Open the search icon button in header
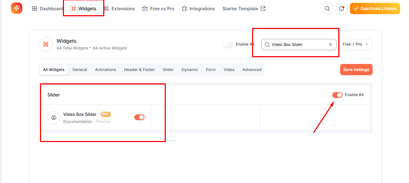The width and height of the screenshot is (409, 183). click(x=327, y=8)
